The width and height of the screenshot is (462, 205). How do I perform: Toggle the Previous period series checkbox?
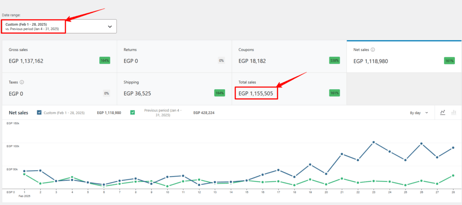[x=133, y=112]
